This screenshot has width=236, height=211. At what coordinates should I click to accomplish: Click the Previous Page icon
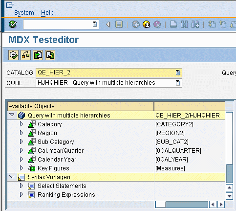(x=223, y=24)
